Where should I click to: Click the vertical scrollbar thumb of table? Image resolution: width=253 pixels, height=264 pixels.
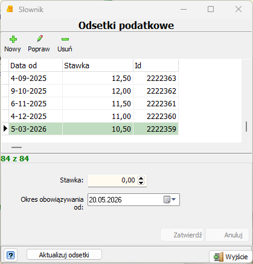pyautogui.click(x=246, y=127)
